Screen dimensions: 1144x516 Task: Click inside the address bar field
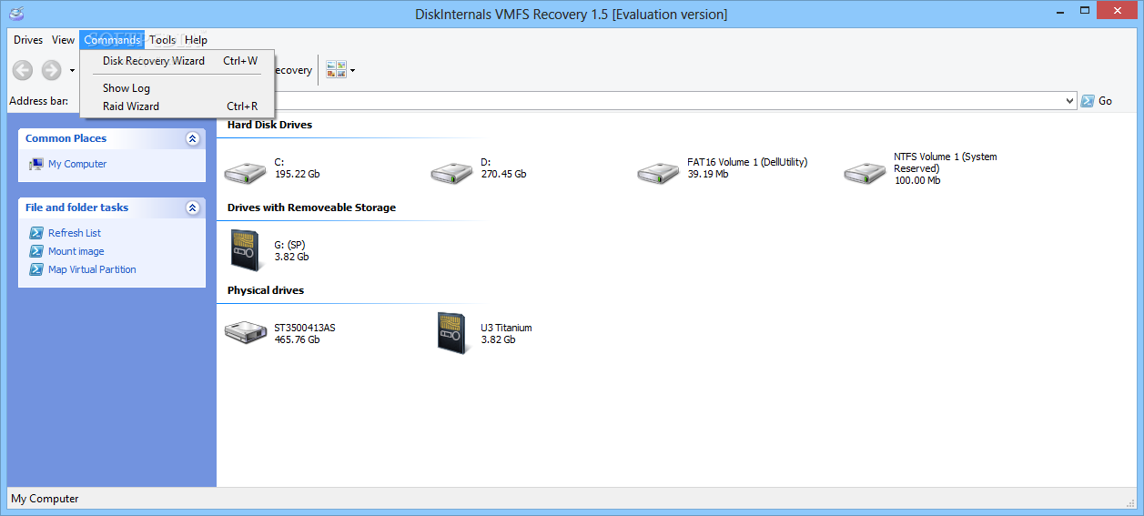point(669,101)
